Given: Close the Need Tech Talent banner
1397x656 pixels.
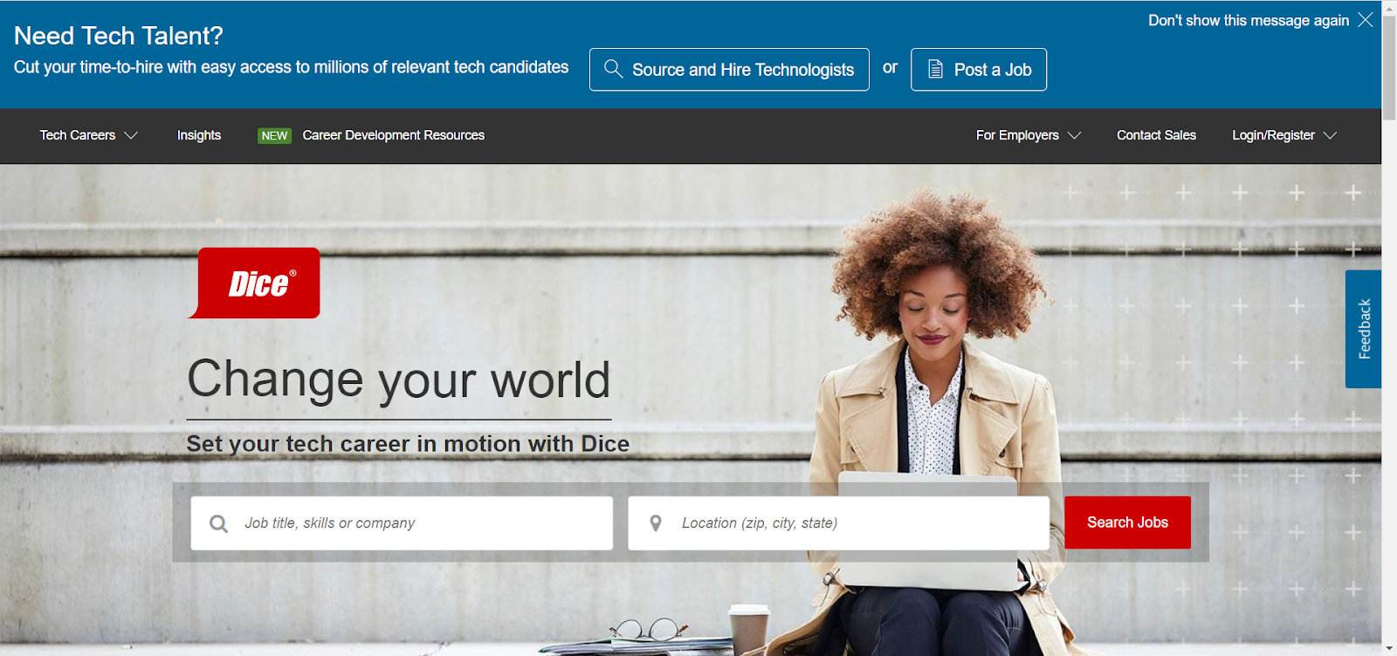Looking at the screenshot, I should pos(1366,19).
